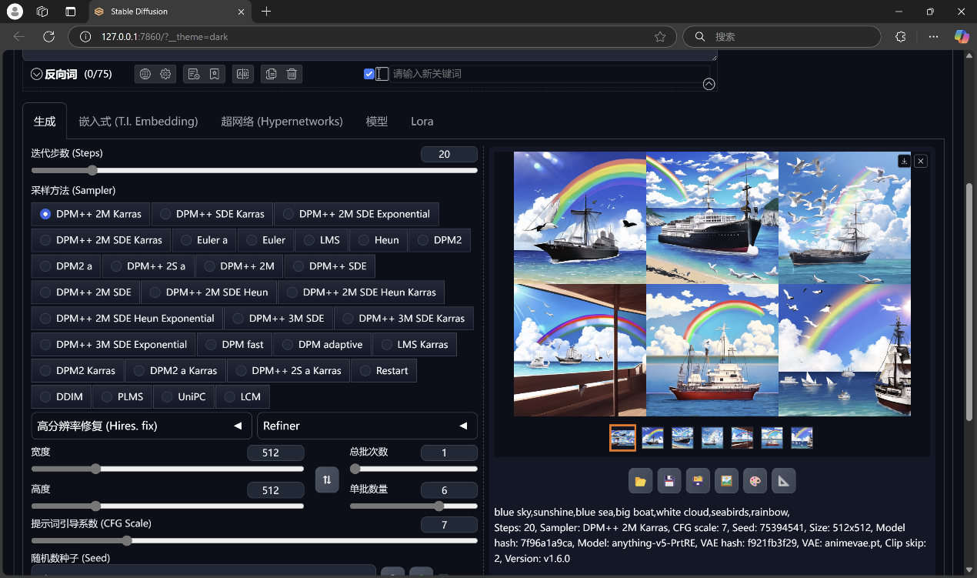Image resolution: width=977 pixels, height=578 pixels.
Task: Swap width and height with arrows button
Action: [327, 479]
